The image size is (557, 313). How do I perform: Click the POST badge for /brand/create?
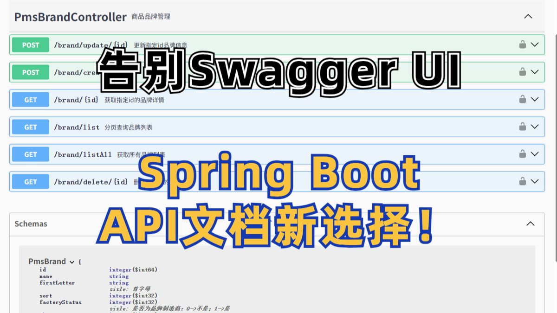coord(31,72)
